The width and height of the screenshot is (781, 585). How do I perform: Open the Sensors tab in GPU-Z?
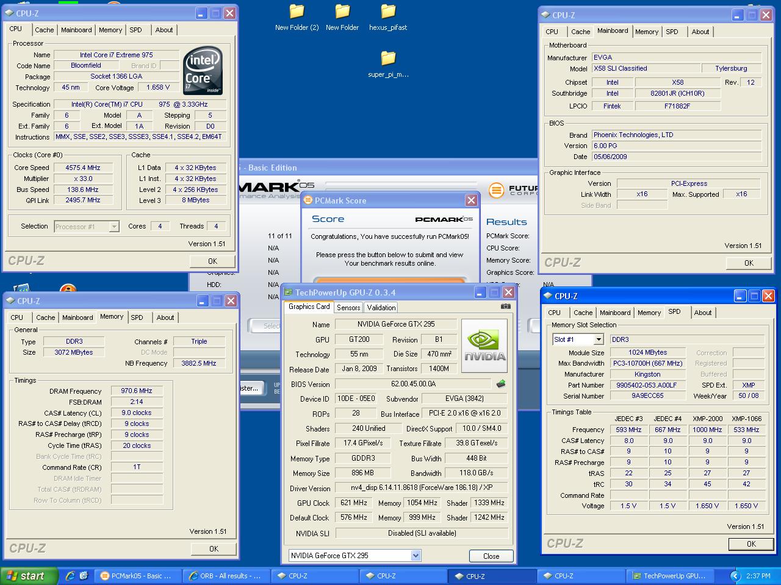348,308
